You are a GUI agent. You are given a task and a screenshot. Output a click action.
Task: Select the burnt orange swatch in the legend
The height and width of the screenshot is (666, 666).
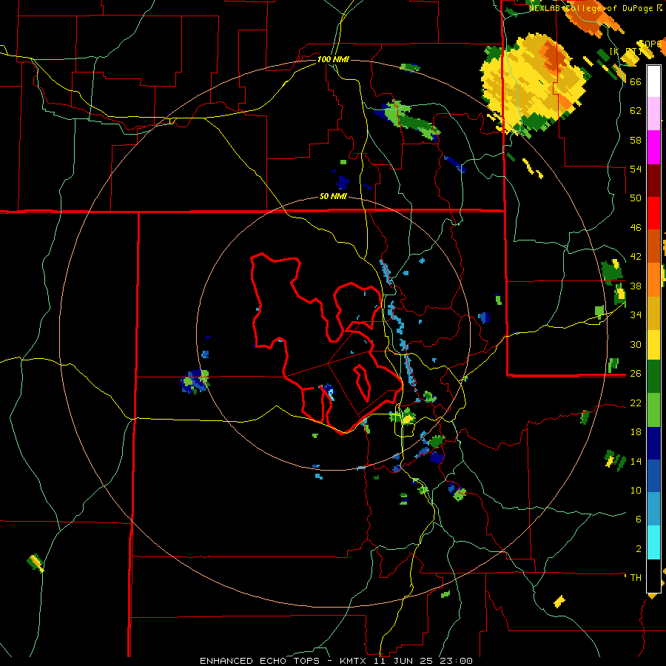653,246
